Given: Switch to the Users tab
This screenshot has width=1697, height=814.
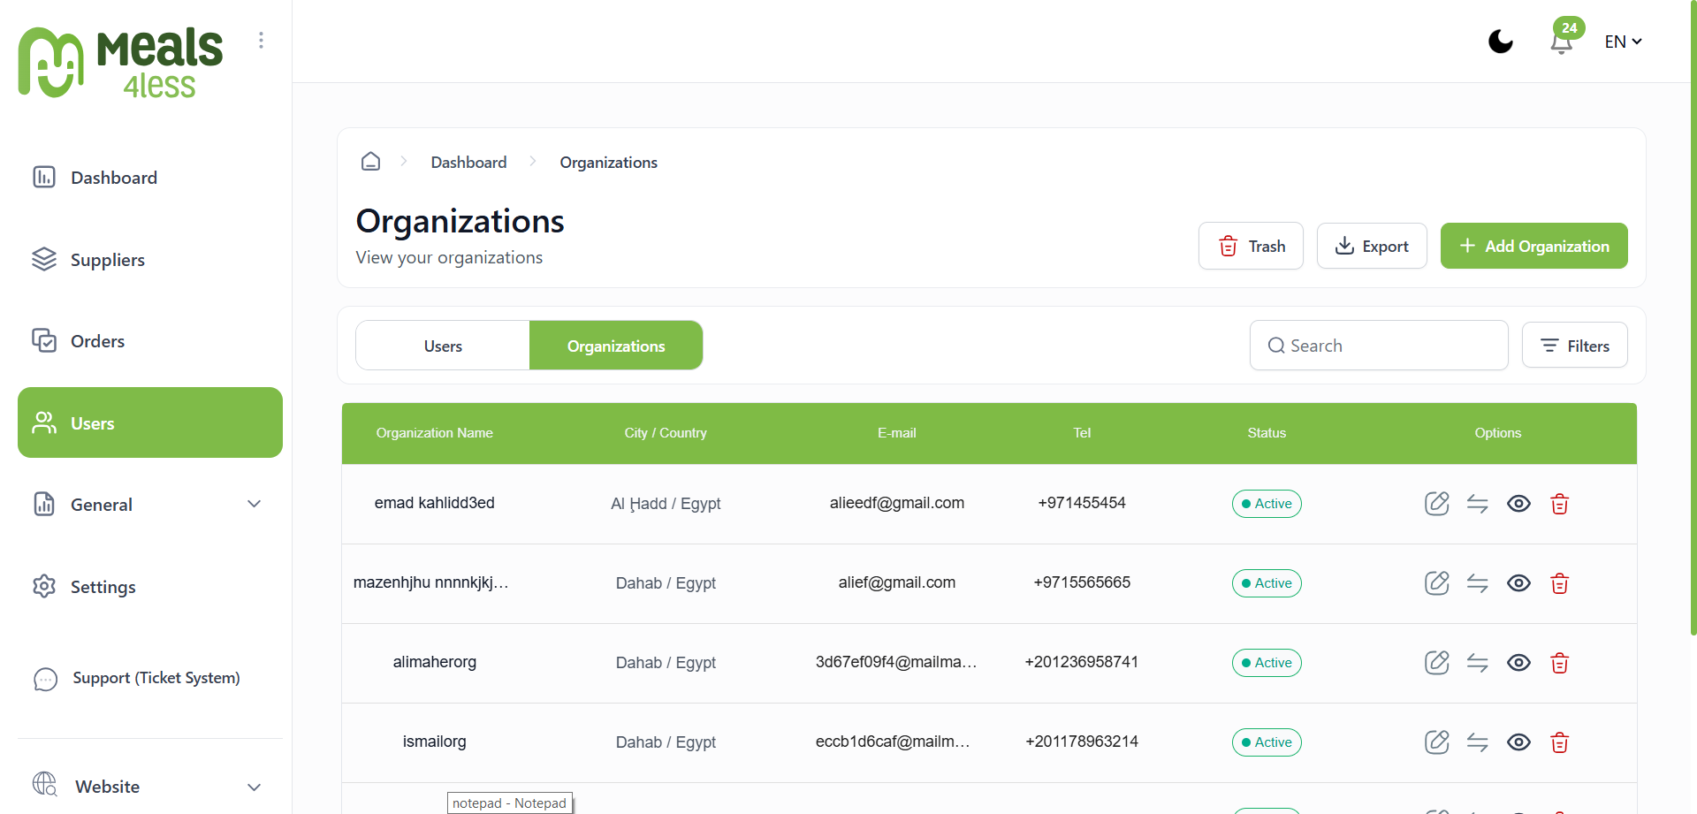Looking at the screenshot, I should click(x=443, y=346).
